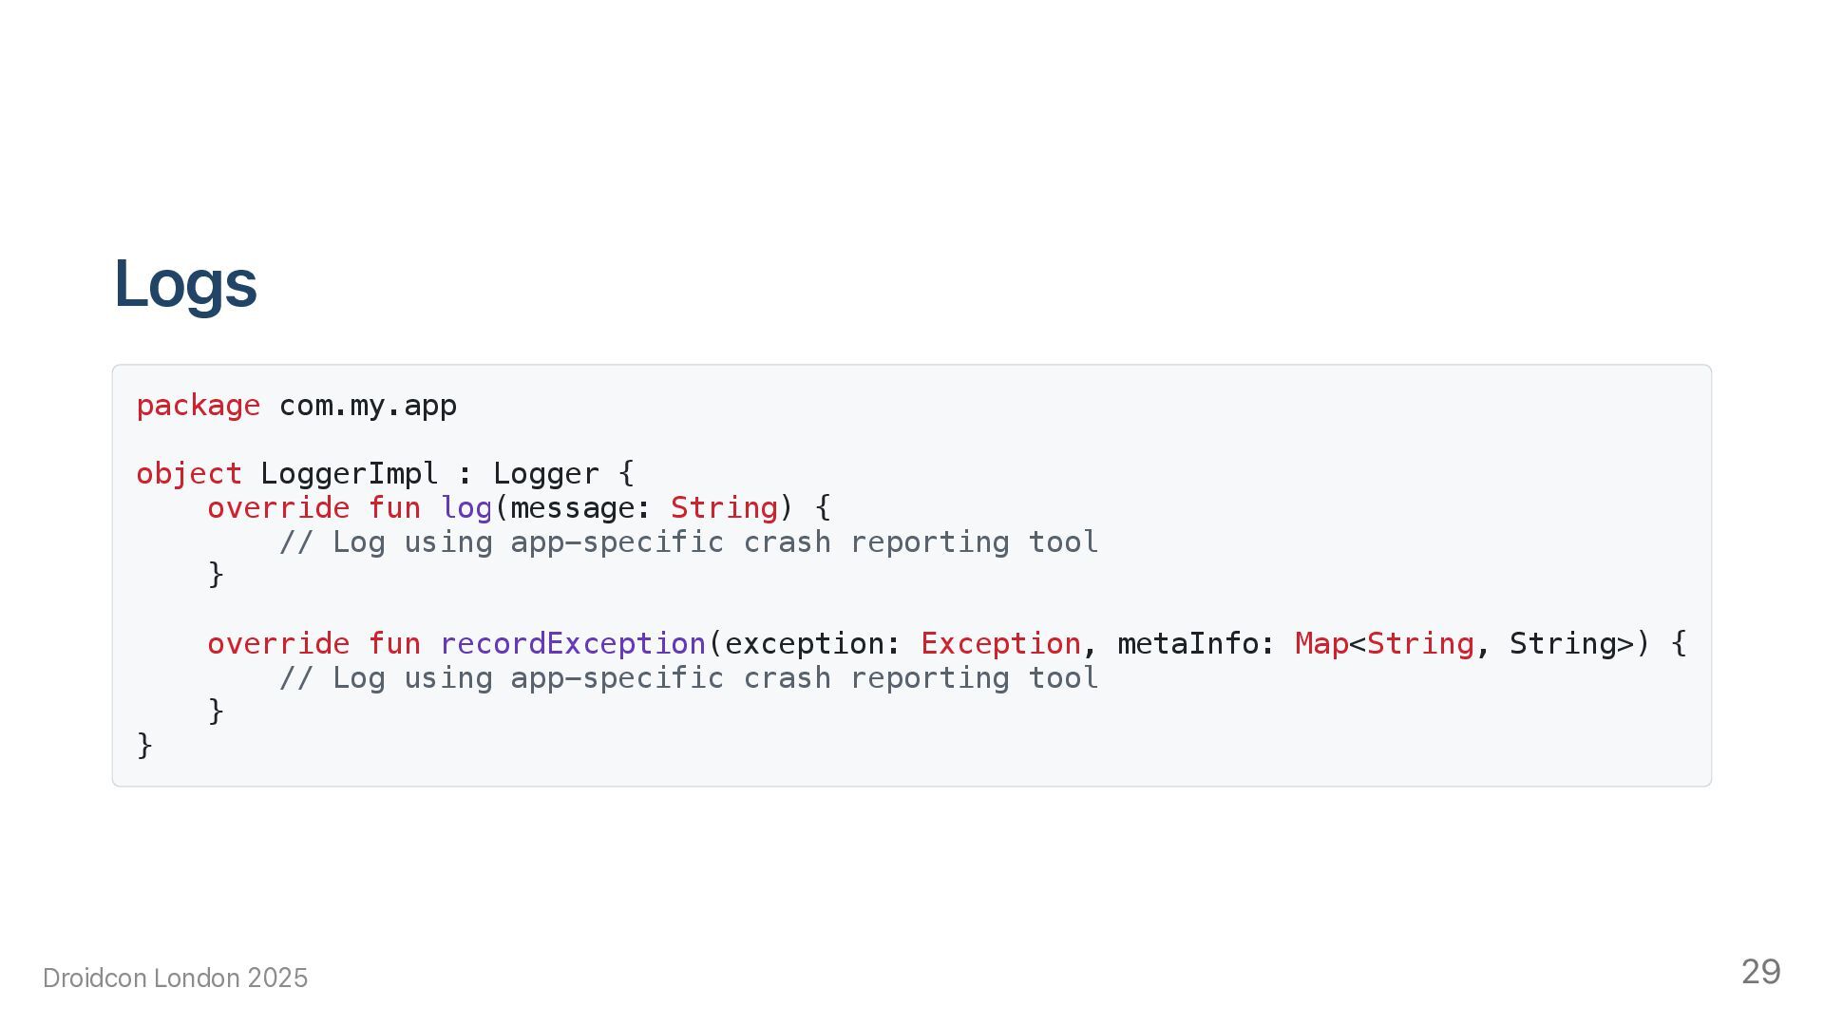
Task: Click the "object" keyword
Action: pos(188,473)
